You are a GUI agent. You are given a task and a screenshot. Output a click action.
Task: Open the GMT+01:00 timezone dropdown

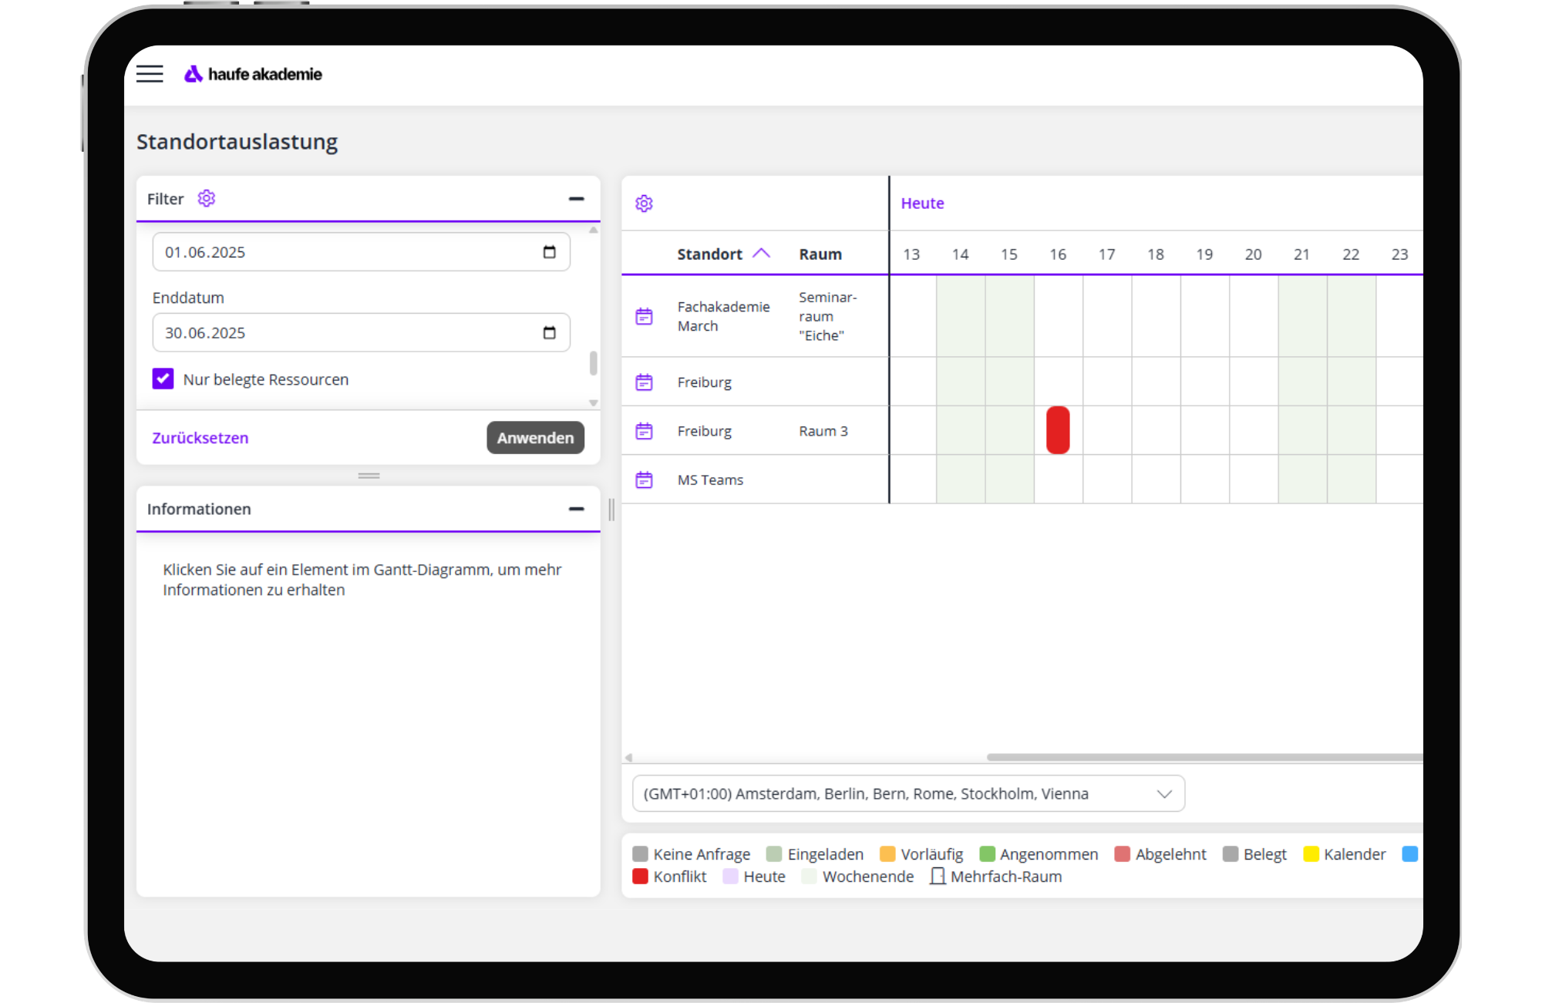click(908, 793)
